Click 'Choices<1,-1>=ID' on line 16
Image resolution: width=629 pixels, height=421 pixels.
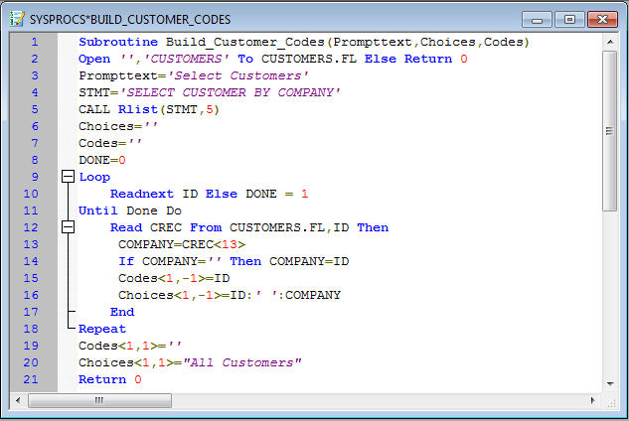[182, 295]
